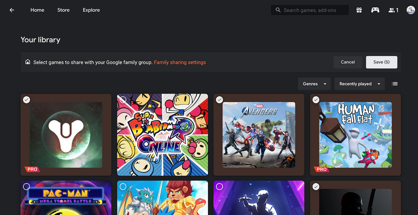Uncheck the Destiny 2 game checkbox
The width and height of the screenshot is (418, 215).
[x=27, y=100]
